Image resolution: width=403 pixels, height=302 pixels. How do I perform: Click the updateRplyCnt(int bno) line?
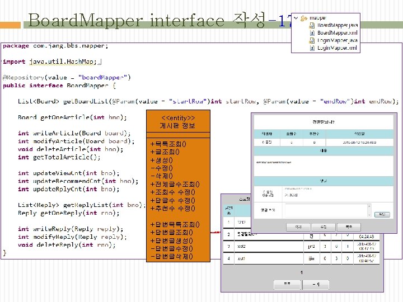coord(69,189)
